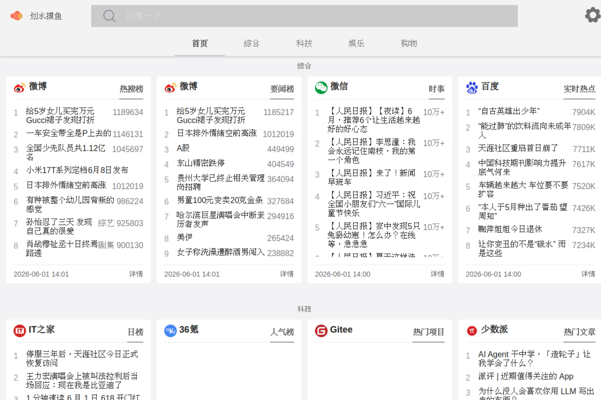Open 一车安全带全是P上去的 headline
The image size is (601, 400).
click(x=69, y=133)
